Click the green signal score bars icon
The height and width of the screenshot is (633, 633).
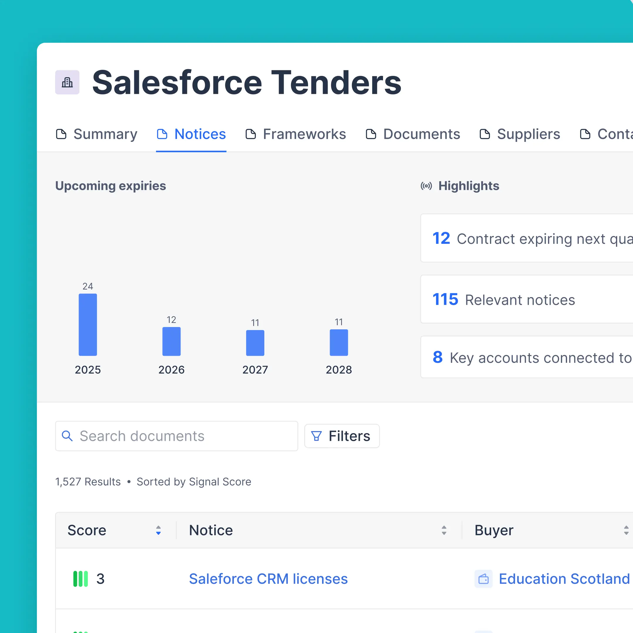tap(81, 579)
